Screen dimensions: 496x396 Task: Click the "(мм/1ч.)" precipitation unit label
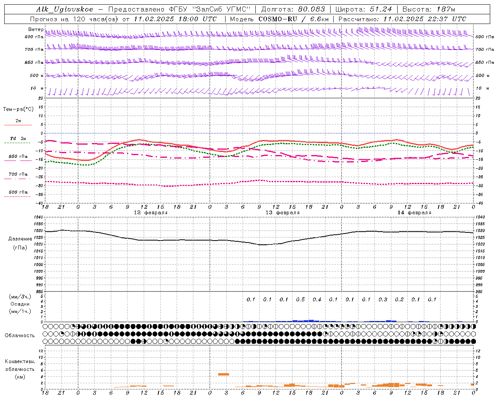pos(20,311)
